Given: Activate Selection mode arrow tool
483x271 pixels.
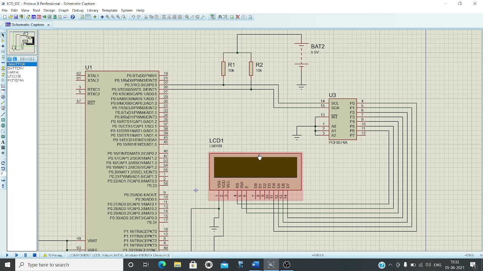Looking at the screenshot, I should pos(3,35).
